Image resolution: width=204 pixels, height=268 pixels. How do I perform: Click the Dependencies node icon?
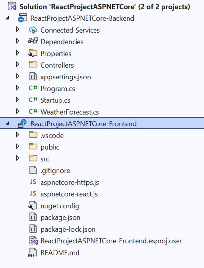(33, 41)
